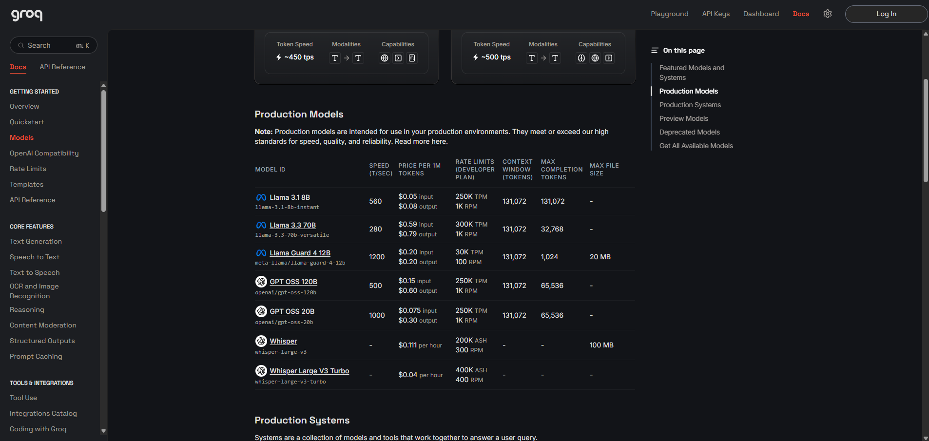
Task: Click the sidebar scroll-up arrow
Action: [103, 85]
